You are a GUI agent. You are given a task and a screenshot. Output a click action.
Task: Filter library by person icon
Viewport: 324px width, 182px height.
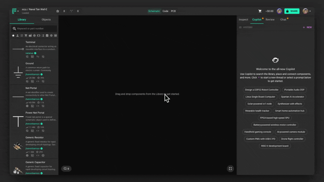18,36
